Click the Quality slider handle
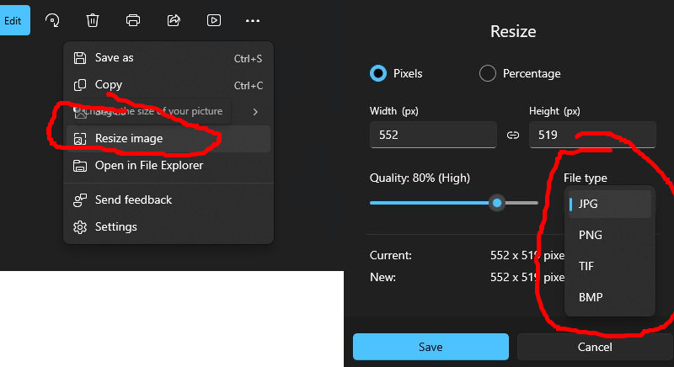Viewport: 674px width, 367px height. 497,203
